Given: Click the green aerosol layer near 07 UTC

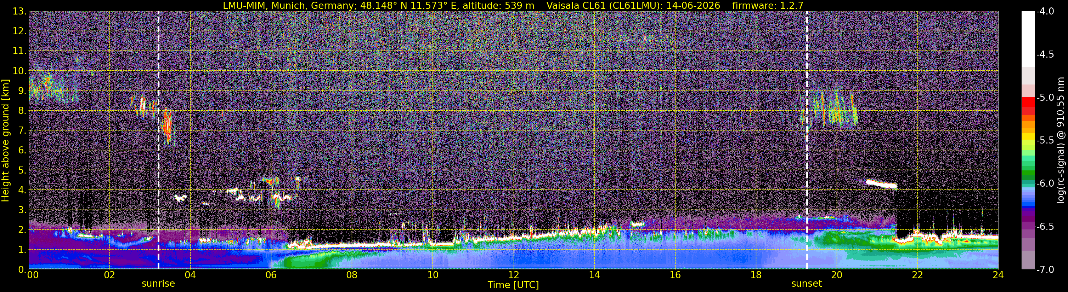Looking at the screenshot, I should 307,261.
